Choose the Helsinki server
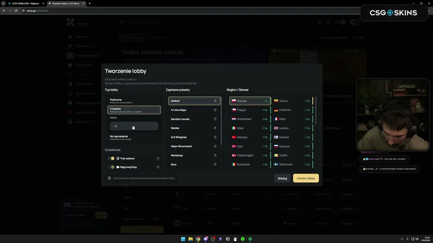 [x=292, y=137]
